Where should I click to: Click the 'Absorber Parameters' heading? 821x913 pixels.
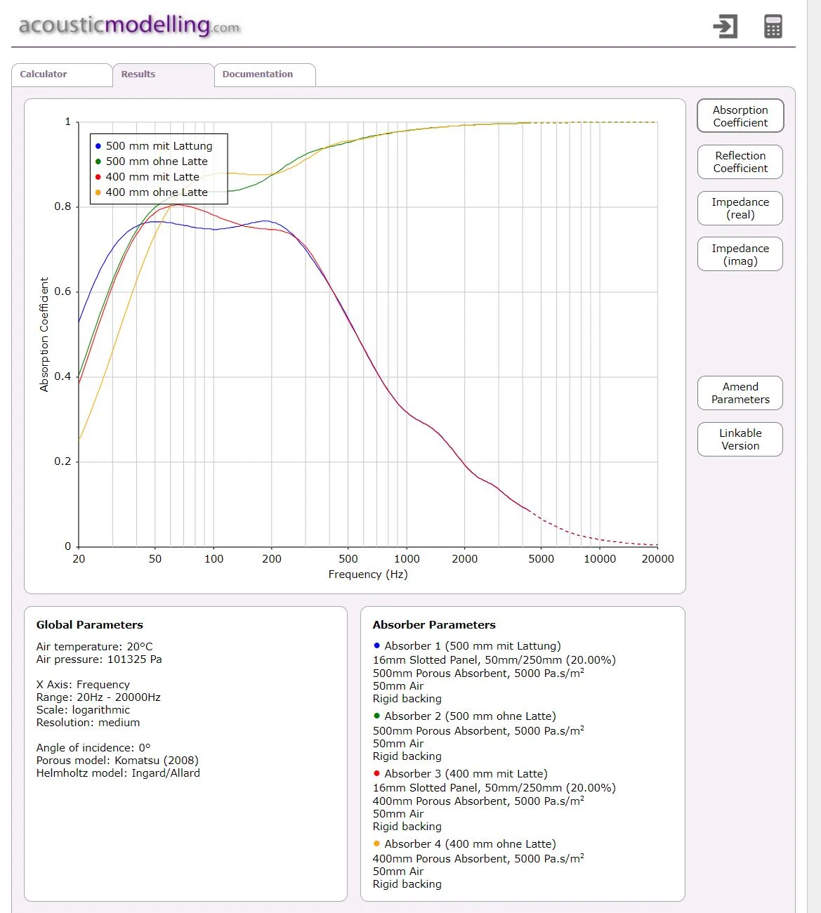point(434,625)
